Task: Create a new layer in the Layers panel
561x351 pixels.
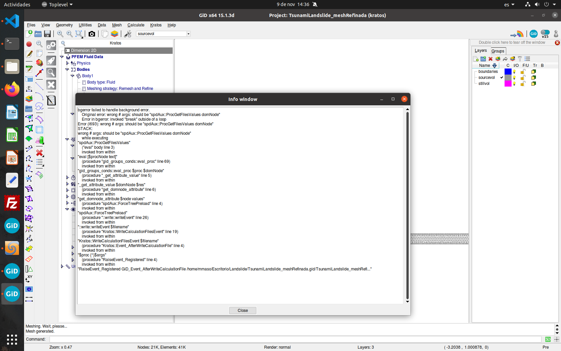Action: point(476,58)
